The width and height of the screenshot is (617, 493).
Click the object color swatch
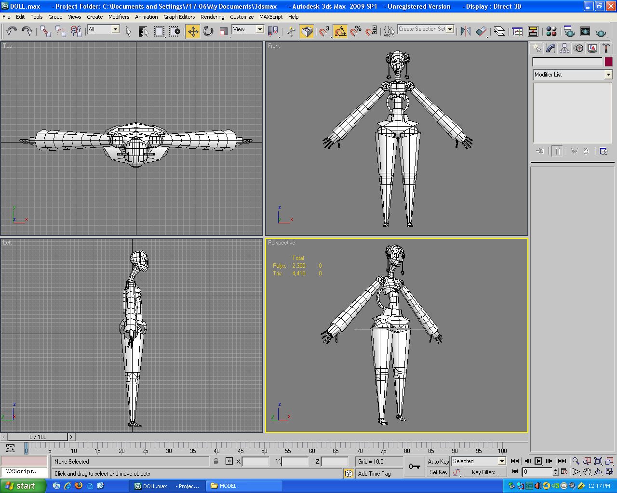[x=608, y=62]
